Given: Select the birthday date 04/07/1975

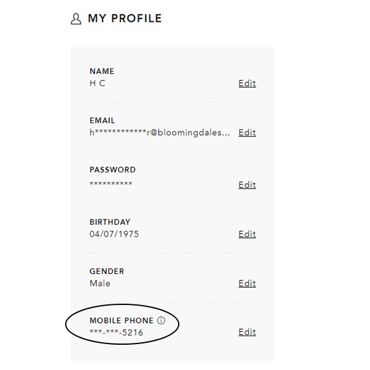Looking at the screenshot, I should pyautogui.click(x=114, y=234).
